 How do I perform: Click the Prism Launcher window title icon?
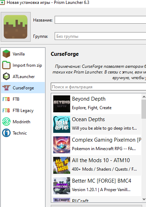(2, 2)
